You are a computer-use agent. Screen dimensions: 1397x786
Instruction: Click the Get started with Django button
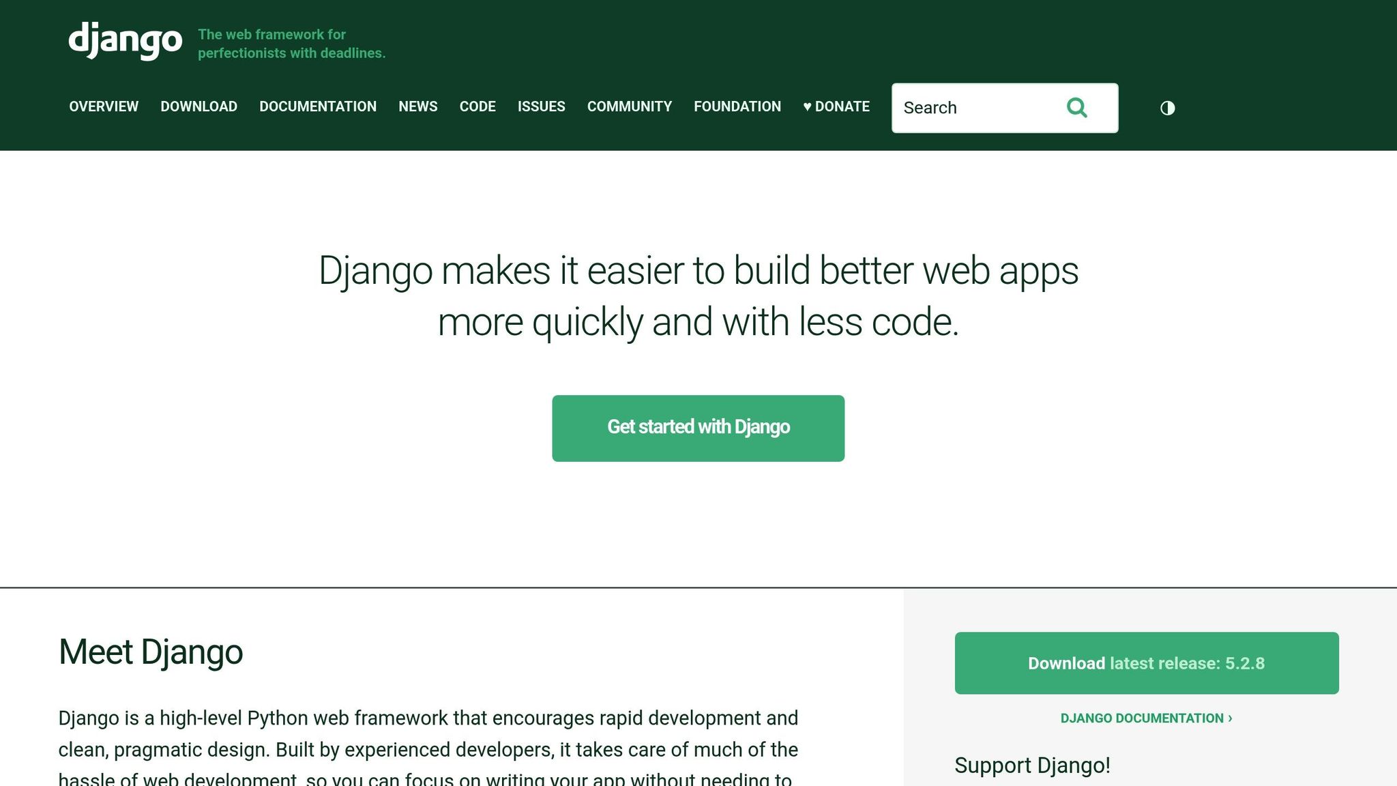[698, 427]
